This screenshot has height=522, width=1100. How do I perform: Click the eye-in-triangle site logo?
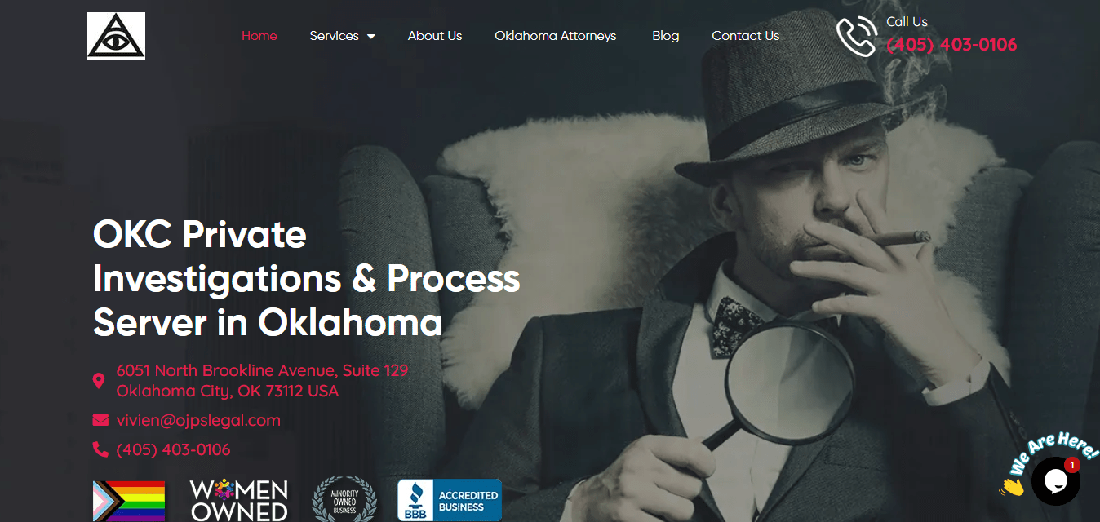point(116,36)
